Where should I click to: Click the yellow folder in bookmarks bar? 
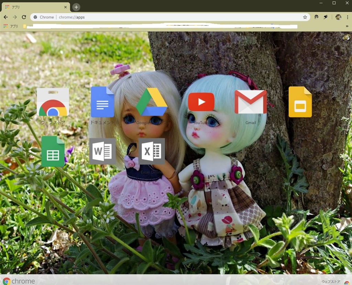click(x=24, y=26)
